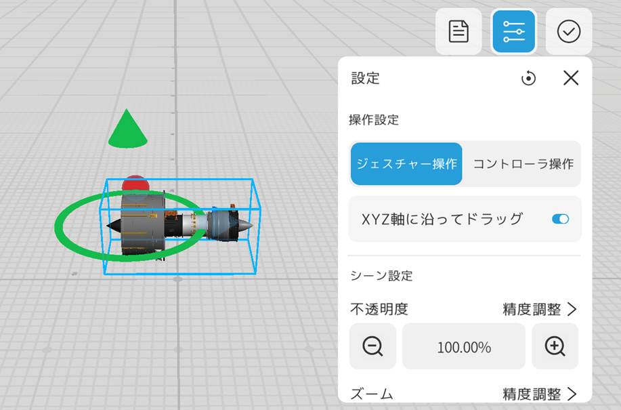The height and width of the screenshot is (410, 621).
Task: Increase opacity with plus magnifier
Action: [555, 346]
